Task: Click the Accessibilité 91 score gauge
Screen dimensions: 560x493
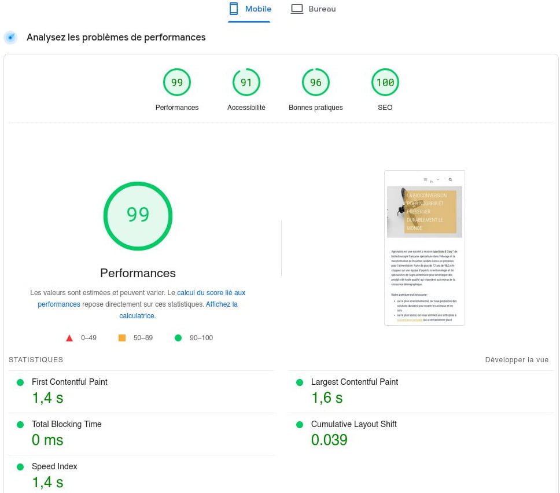Action: coord(246,83)
